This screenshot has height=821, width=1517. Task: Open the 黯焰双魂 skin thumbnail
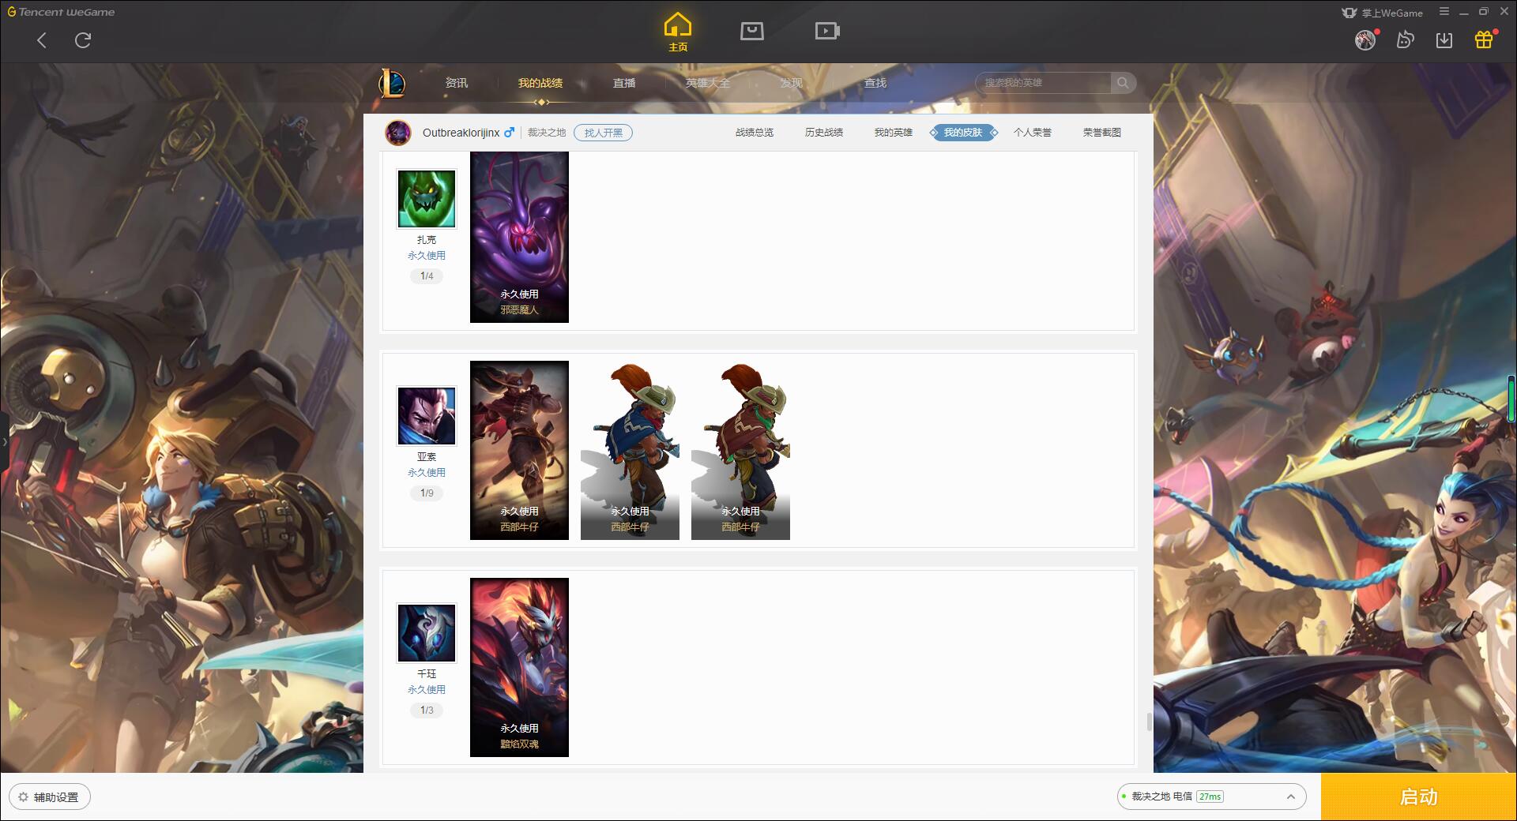click(x=519, y=667)
